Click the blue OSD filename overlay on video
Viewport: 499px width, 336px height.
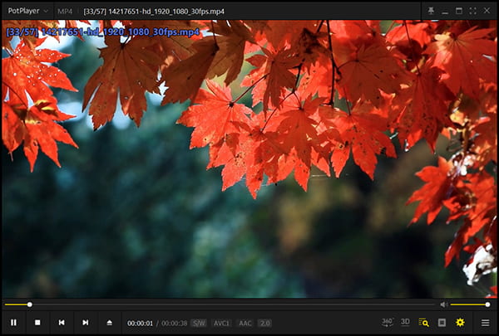pos(103,32)
